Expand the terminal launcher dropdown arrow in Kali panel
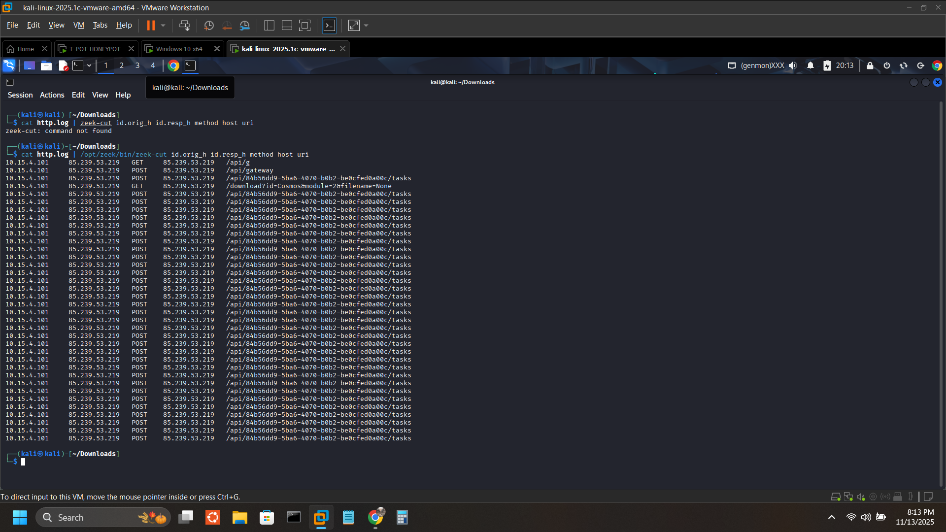 tap(89, 66)
